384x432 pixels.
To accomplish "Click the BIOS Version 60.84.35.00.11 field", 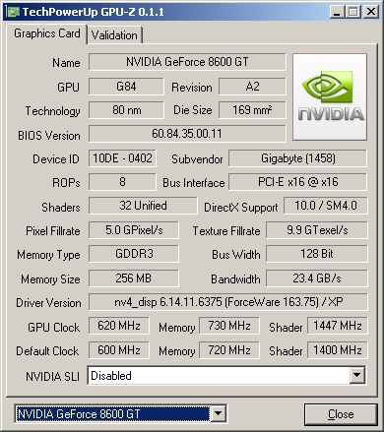I will coord(187,134).
